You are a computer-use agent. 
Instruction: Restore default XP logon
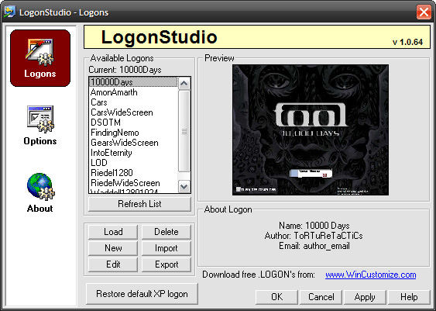pyautogui.click(x=142, y=294)
